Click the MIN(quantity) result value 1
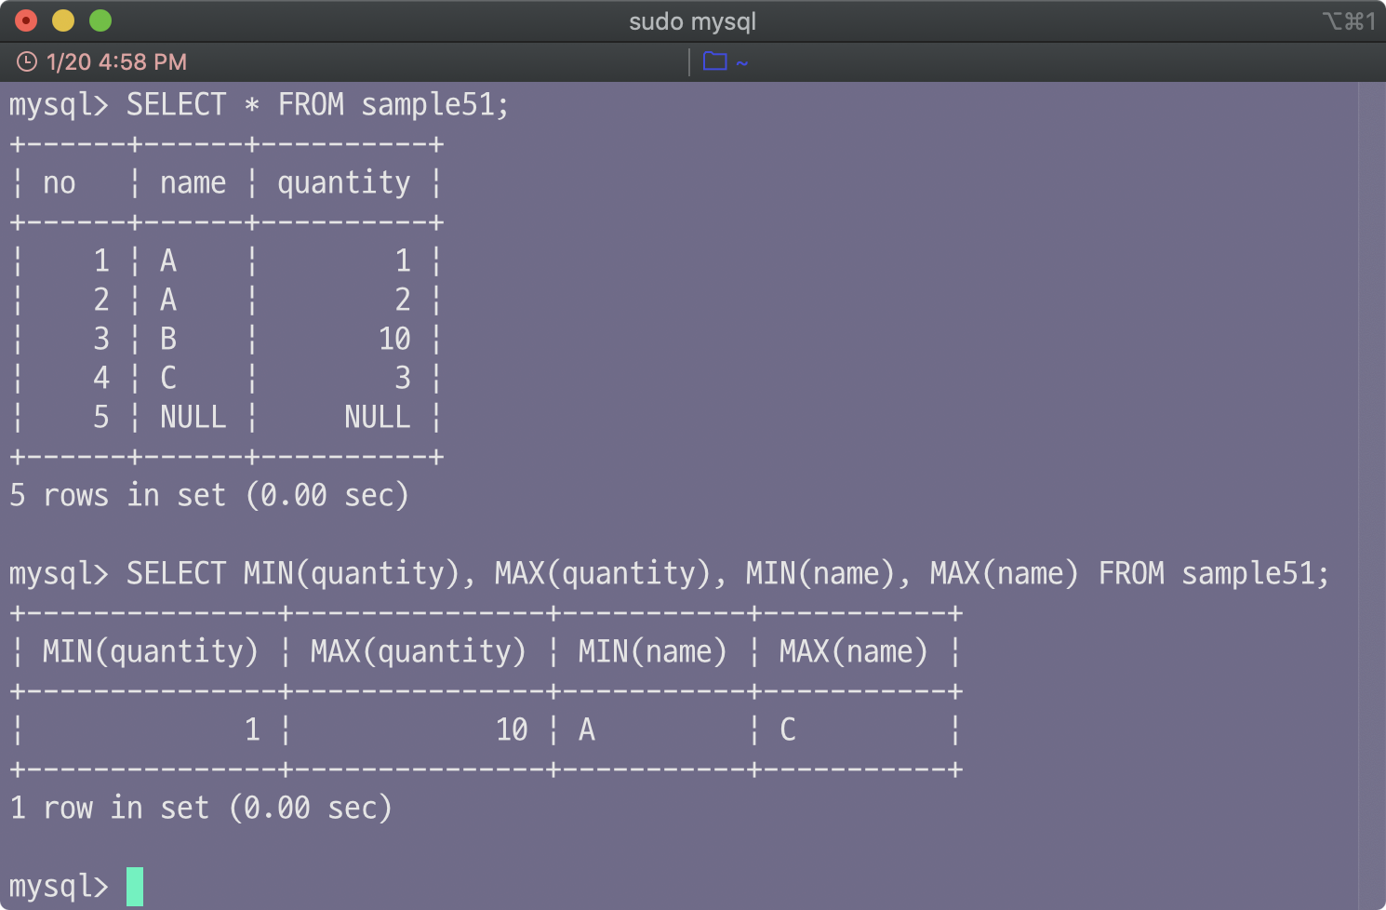Screen dimensions: 1386x910 (252, 729)
